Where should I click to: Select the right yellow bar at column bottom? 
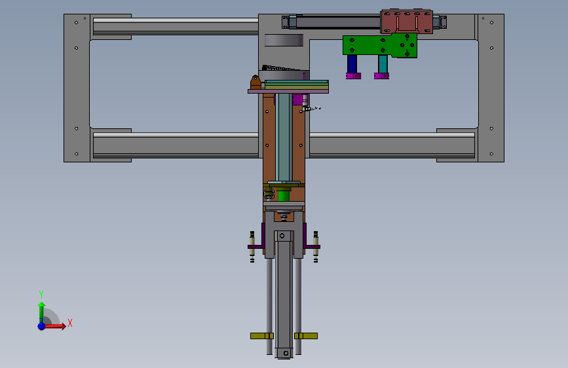[x=306, y=336]
